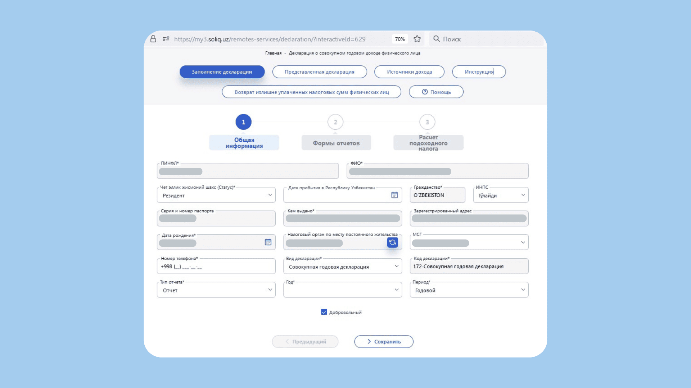Open the Помощь help button
Viewport: 691px width, 388px height.
point(436,92)
